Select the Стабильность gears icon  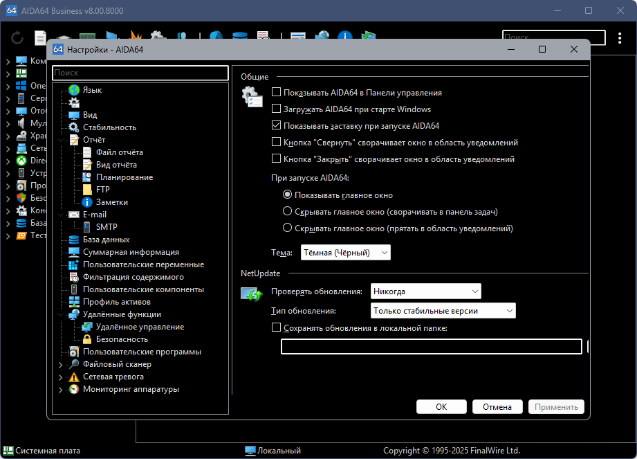tap(74, 127)
